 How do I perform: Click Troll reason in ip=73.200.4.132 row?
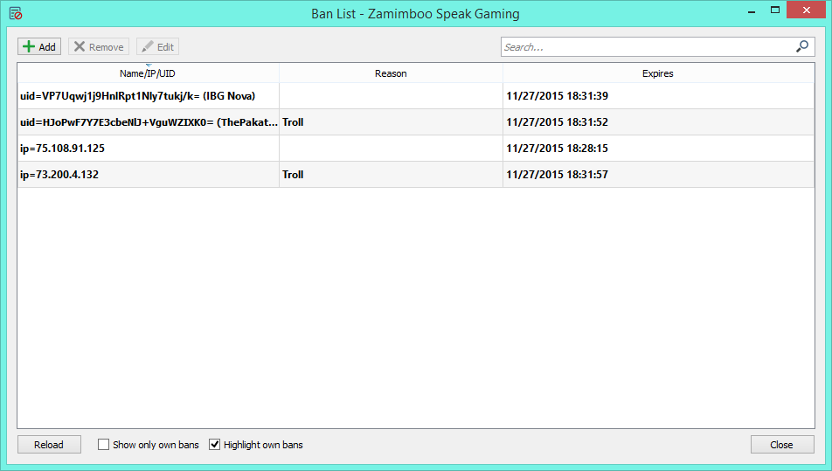click(293, 175)
